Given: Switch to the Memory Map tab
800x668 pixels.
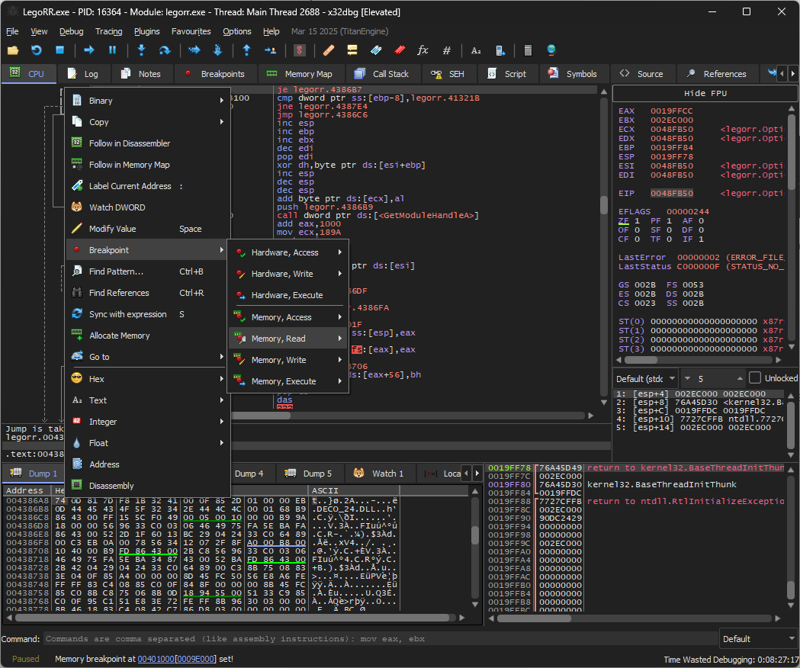Looking at the screenshot, I should click(300, 74).
